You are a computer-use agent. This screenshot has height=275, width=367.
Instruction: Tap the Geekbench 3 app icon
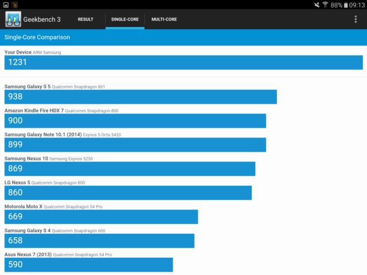pyautogui.click(x=13, y=19)
